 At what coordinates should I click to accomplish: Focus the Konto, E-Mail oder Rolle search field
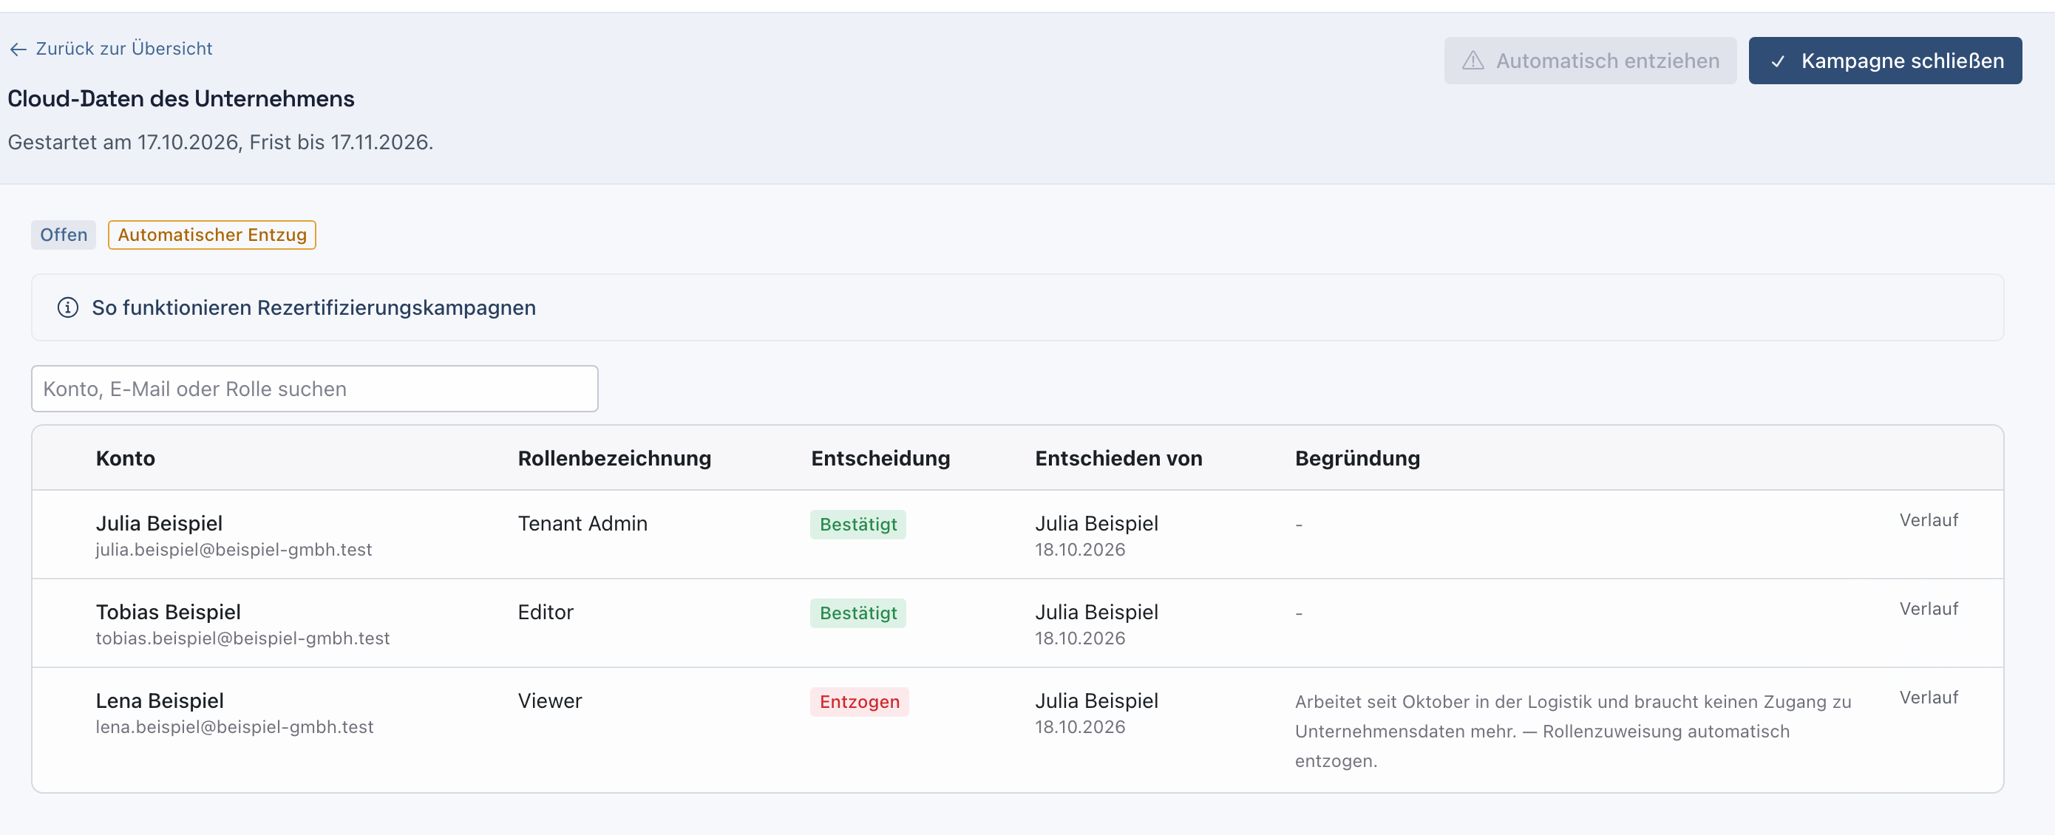click(x=314, y=389)
